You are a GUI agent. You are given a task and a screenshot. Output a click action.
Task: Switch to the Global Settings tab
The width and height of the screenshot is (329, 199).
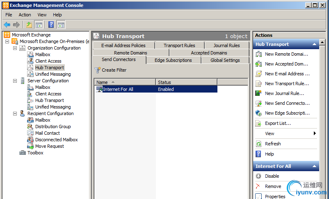pos(225,60)
